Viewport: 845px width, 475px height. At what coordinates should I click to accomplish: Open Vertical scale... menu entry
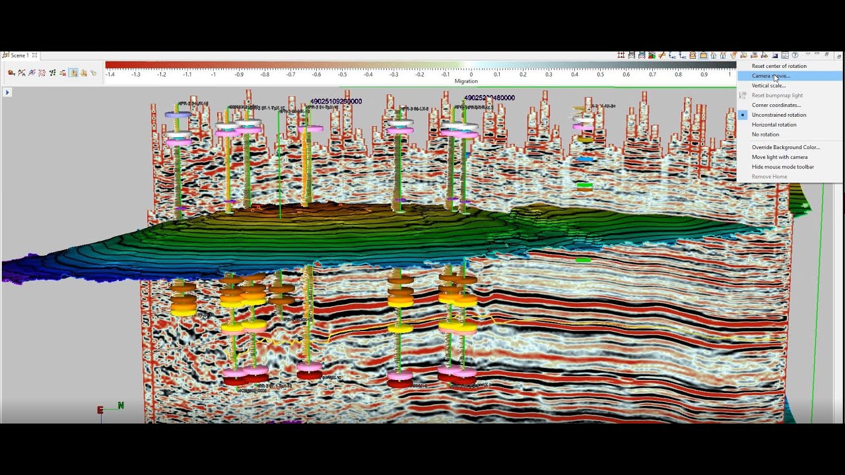pyautogui.click(x=790, y=86)
